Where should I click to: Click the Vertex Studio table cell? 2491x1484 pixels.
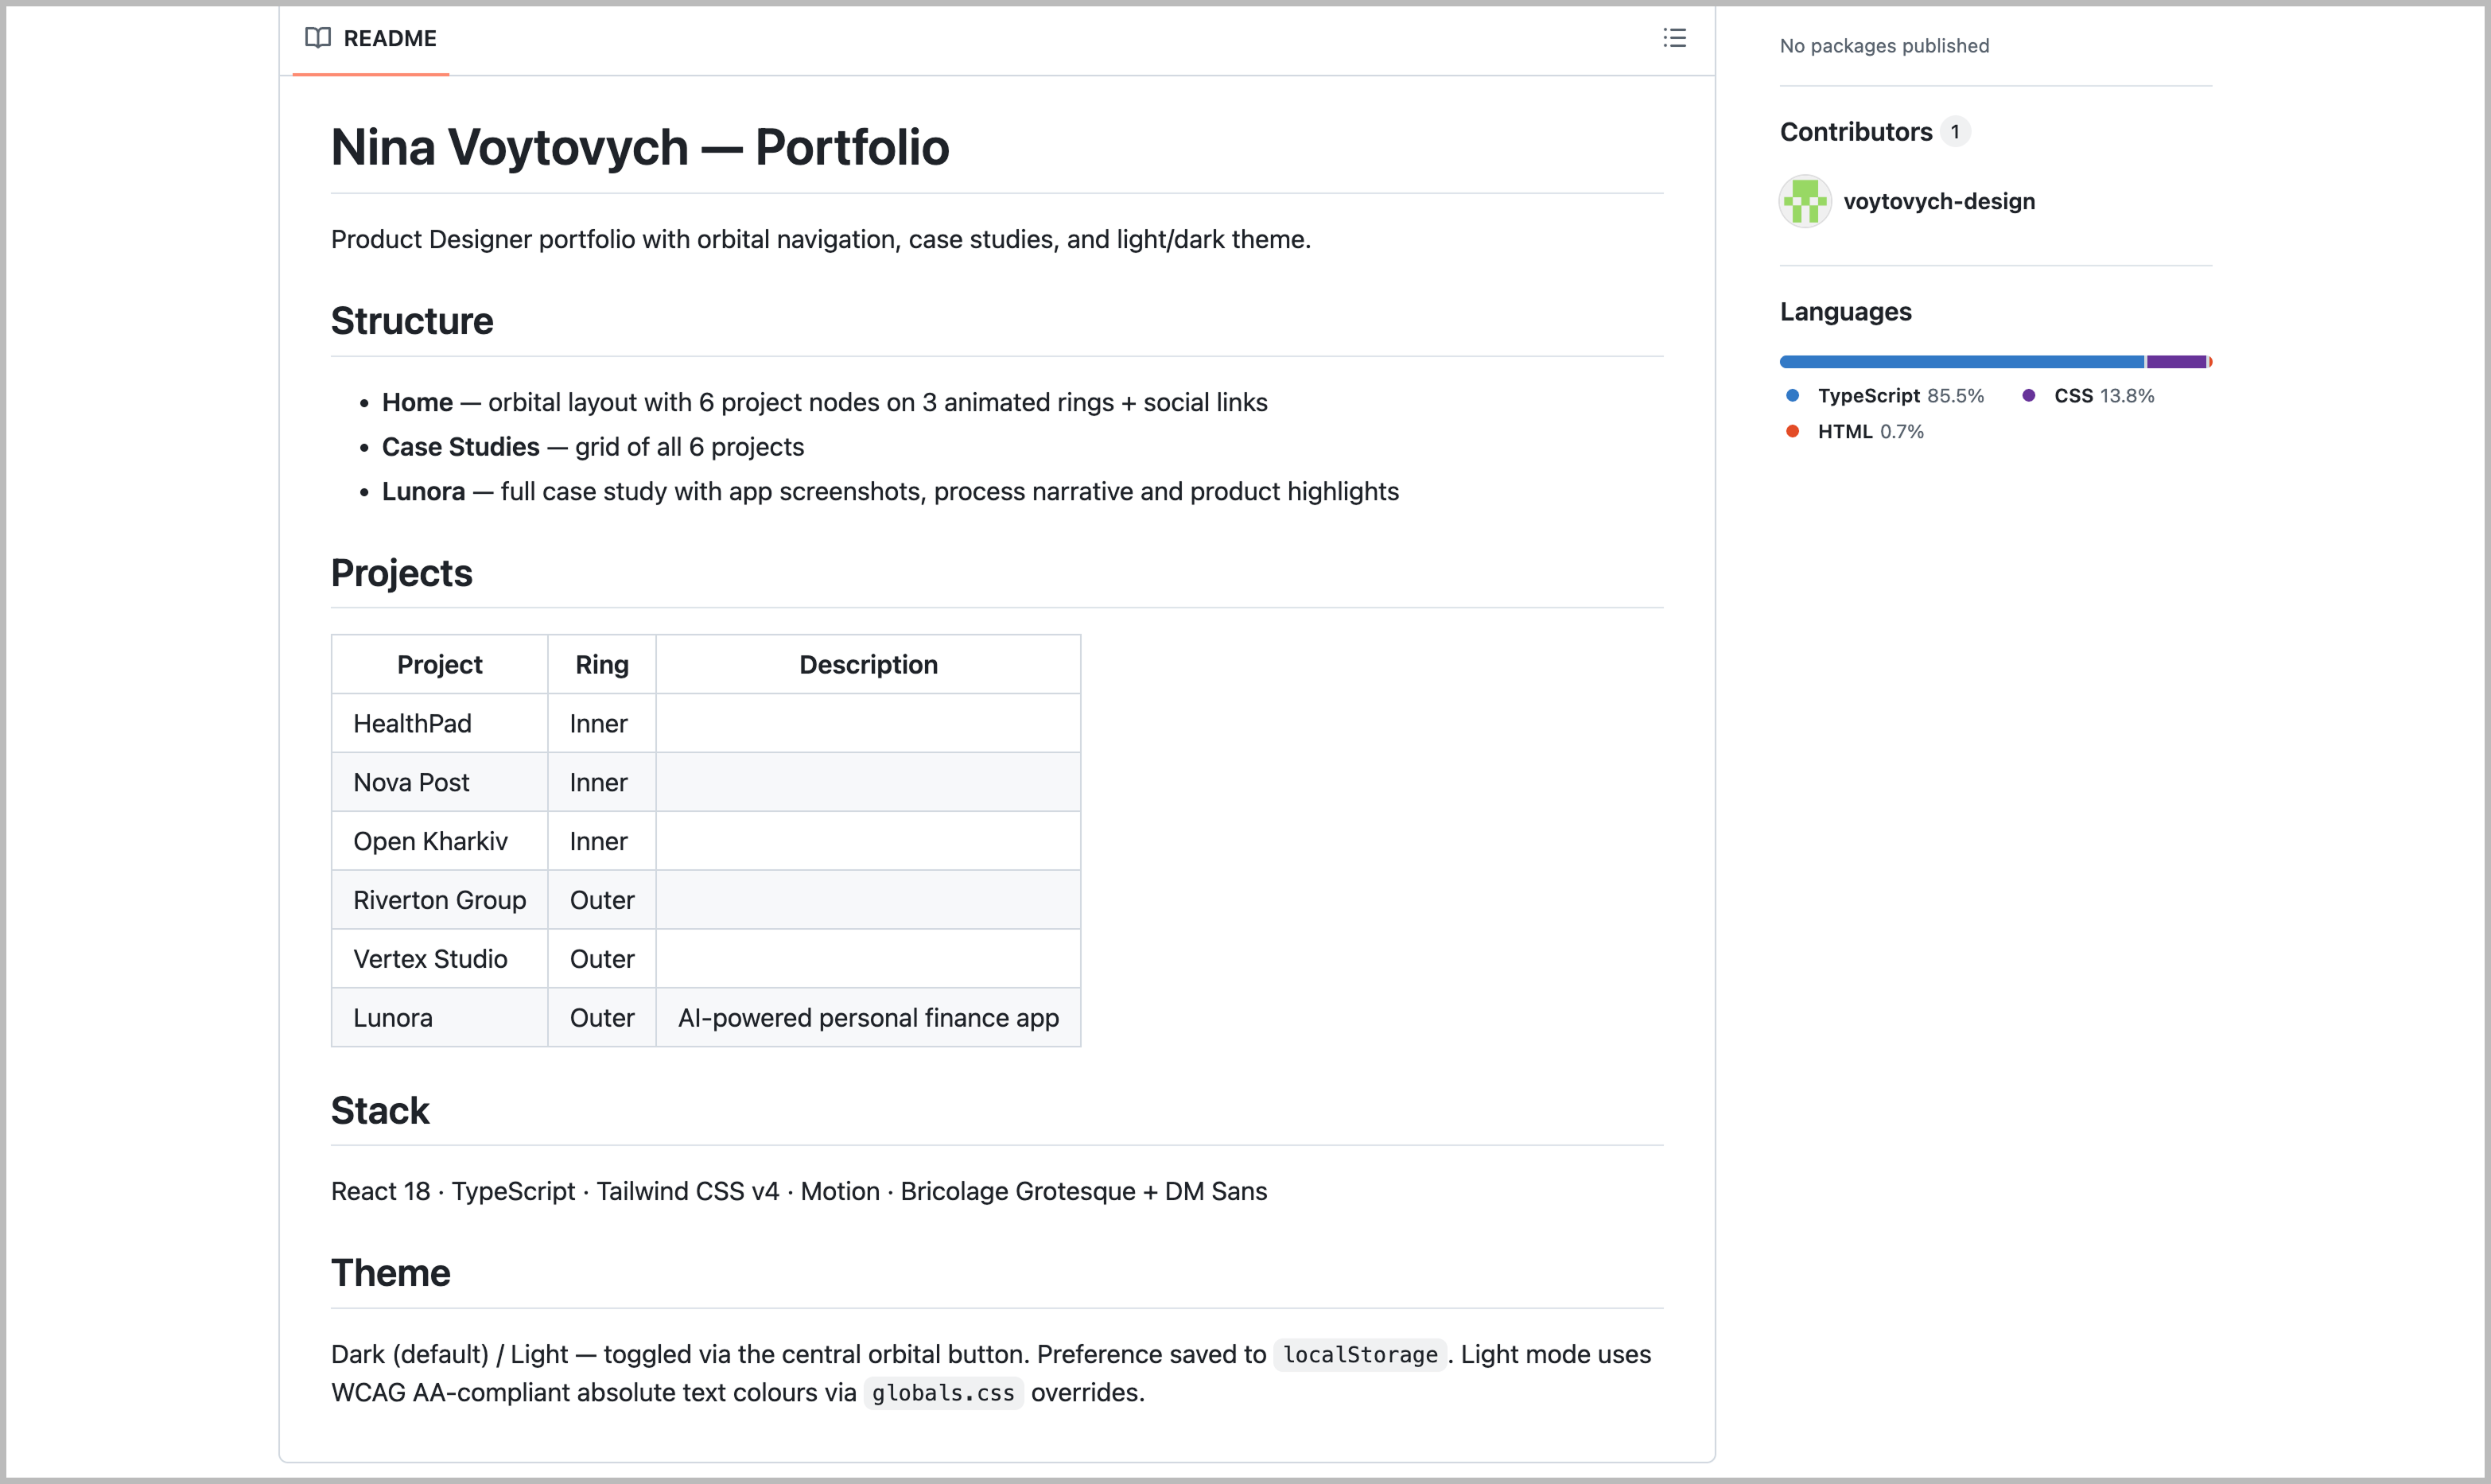pyautogui.click(x=439, y=960)
